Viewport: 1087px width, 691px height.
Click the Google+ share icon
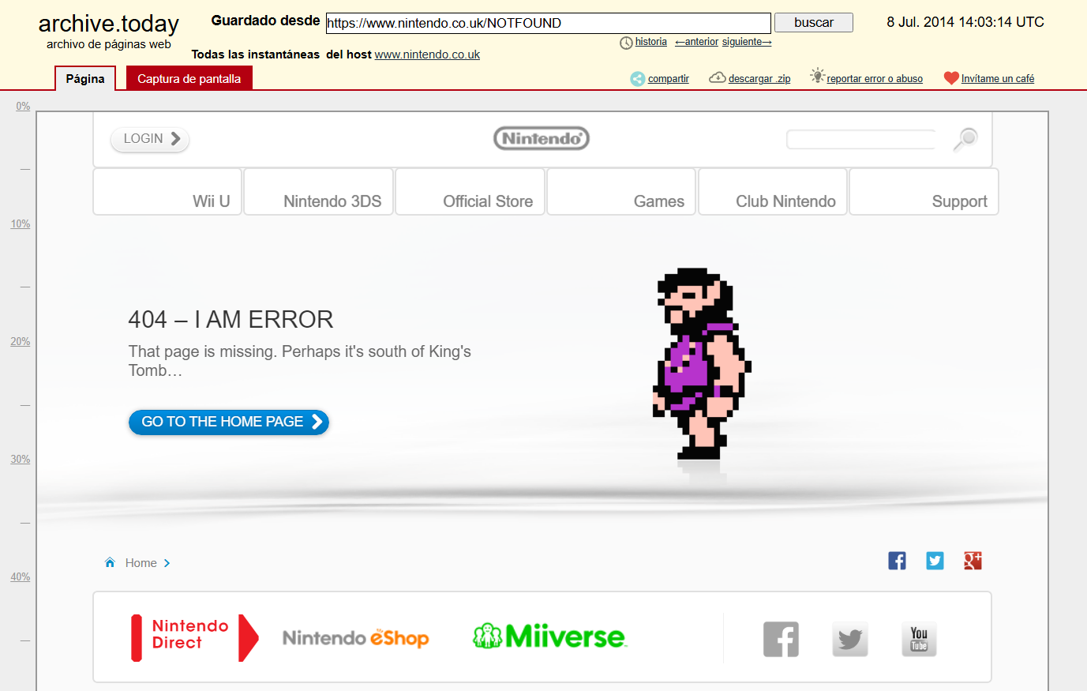[973, 561]
